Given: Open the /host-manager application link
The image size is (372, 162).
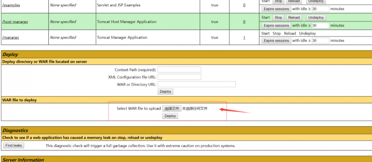Looking at the screenshot, I should 15,22.
